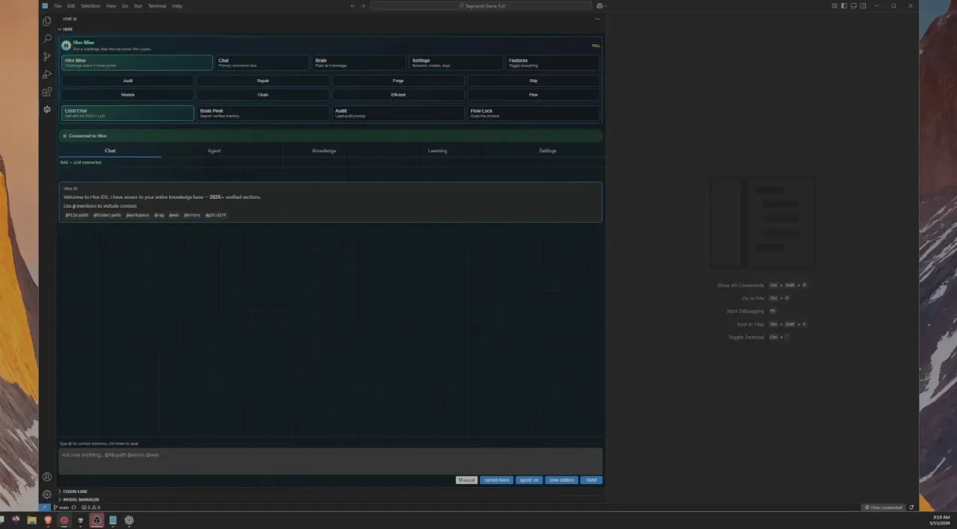Toggle the 'agent: on' button
The height and width of the screenshot is (529, 957).
coord(529,480)
